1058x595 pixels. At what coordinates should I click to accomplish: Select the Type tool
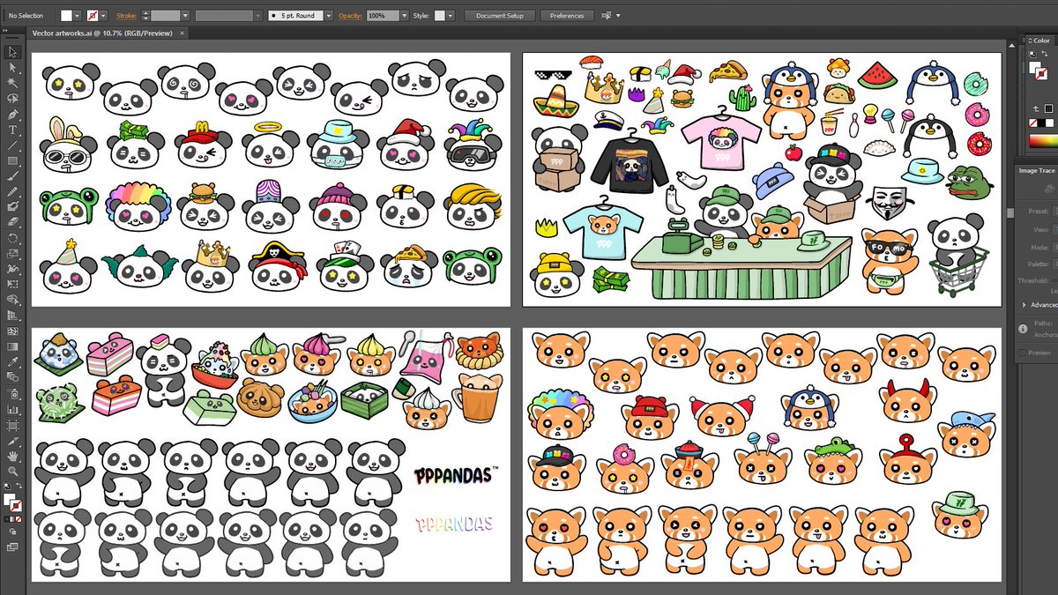[x=12, y=130]
